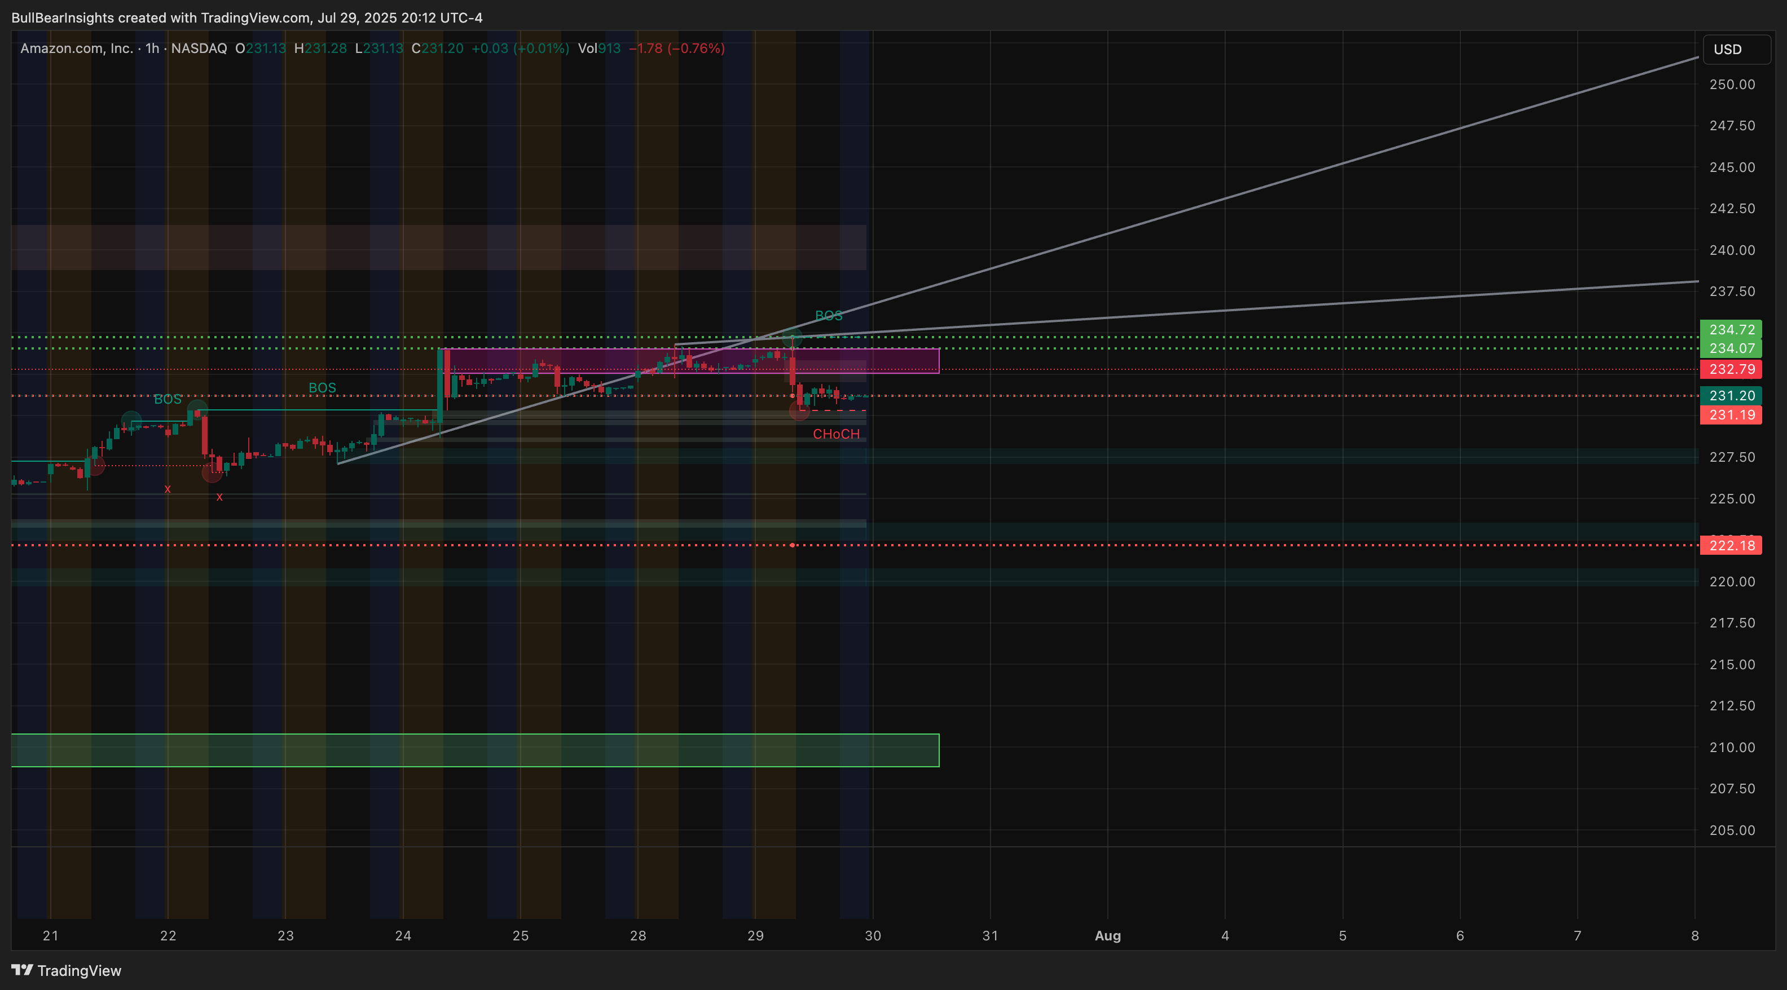Click the 240.00 price axis label
1787x990 pixels.
tap(1732, 250)
